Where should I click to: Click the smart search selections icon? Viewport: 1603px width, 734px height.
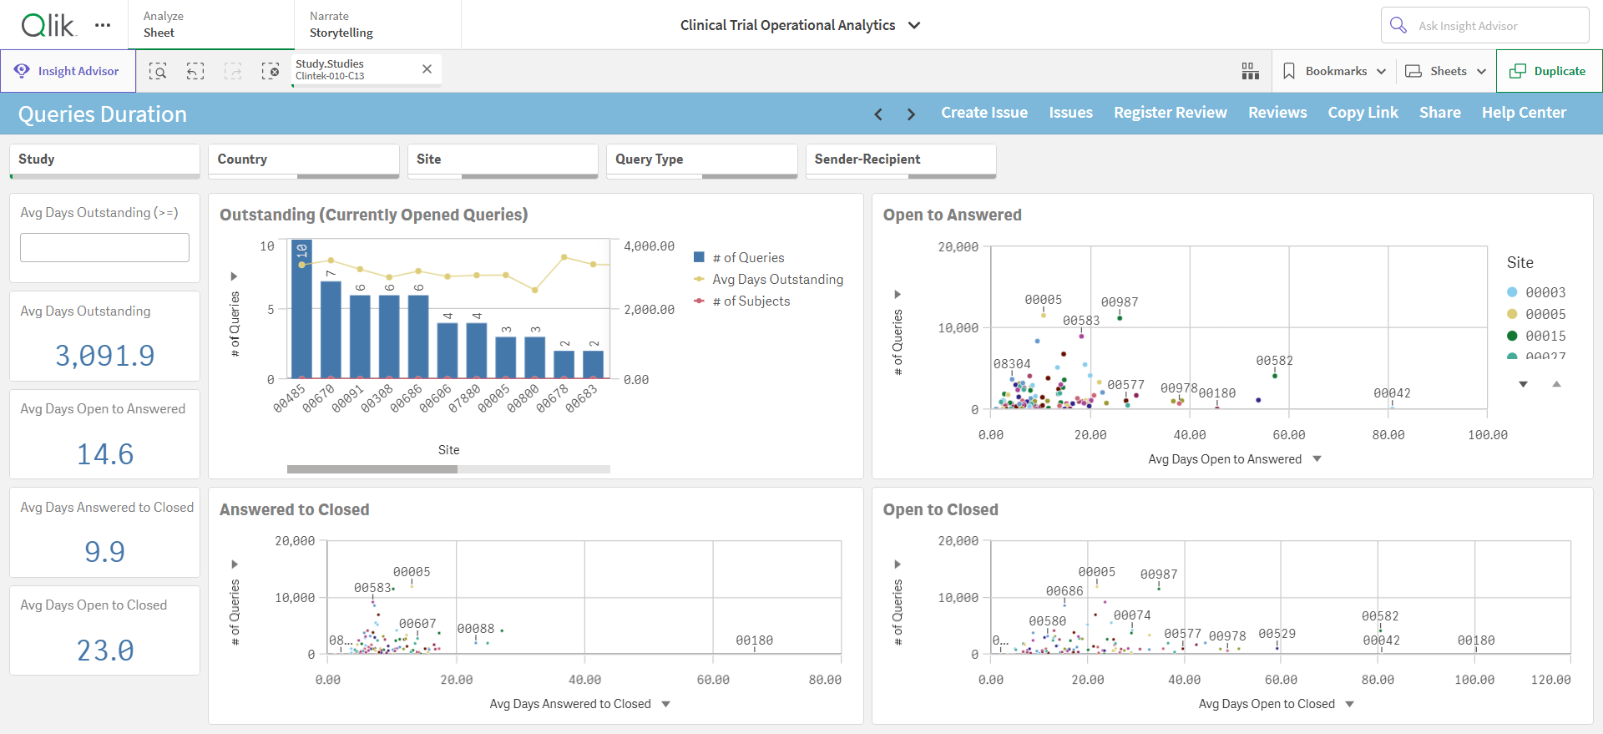pos(158,72)
